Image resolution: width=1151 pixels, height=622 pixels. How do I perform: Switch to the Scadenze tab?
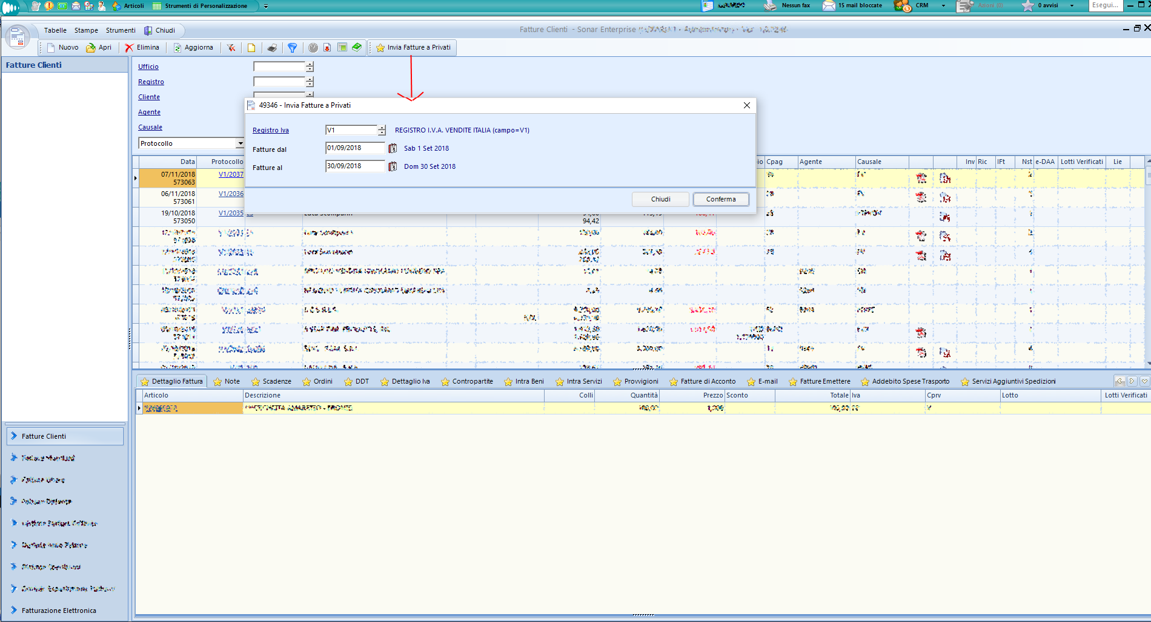[x=271, y=381]
